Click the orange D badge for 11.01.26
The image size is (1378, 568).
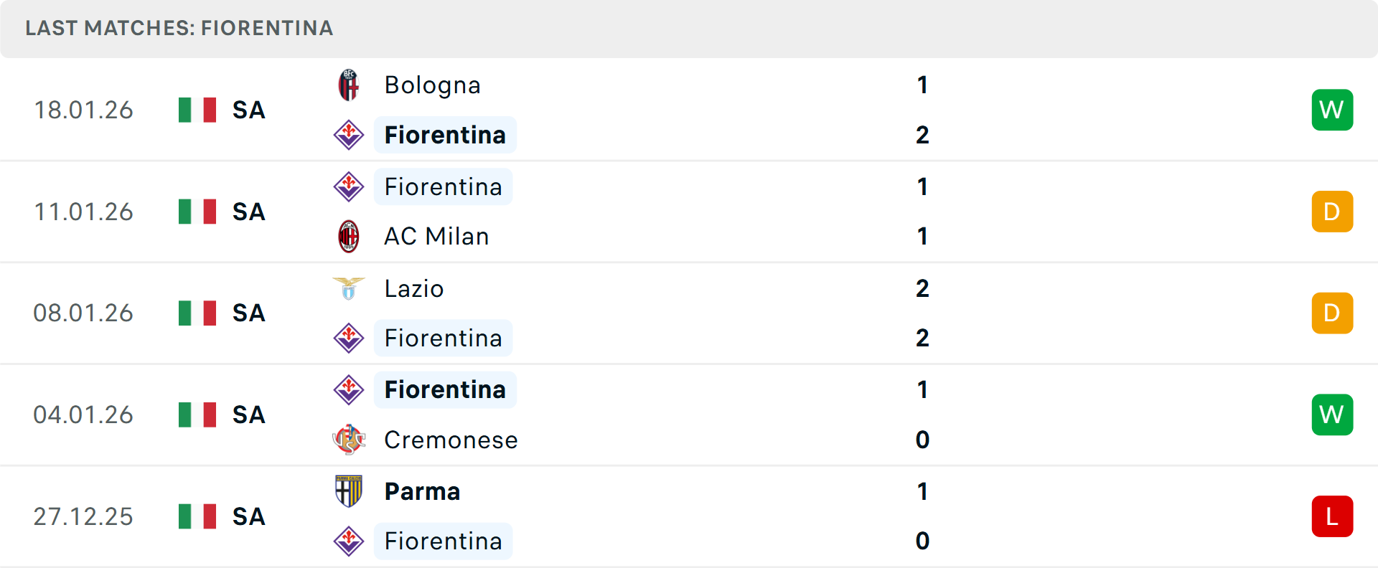(x=1332, y=212)
